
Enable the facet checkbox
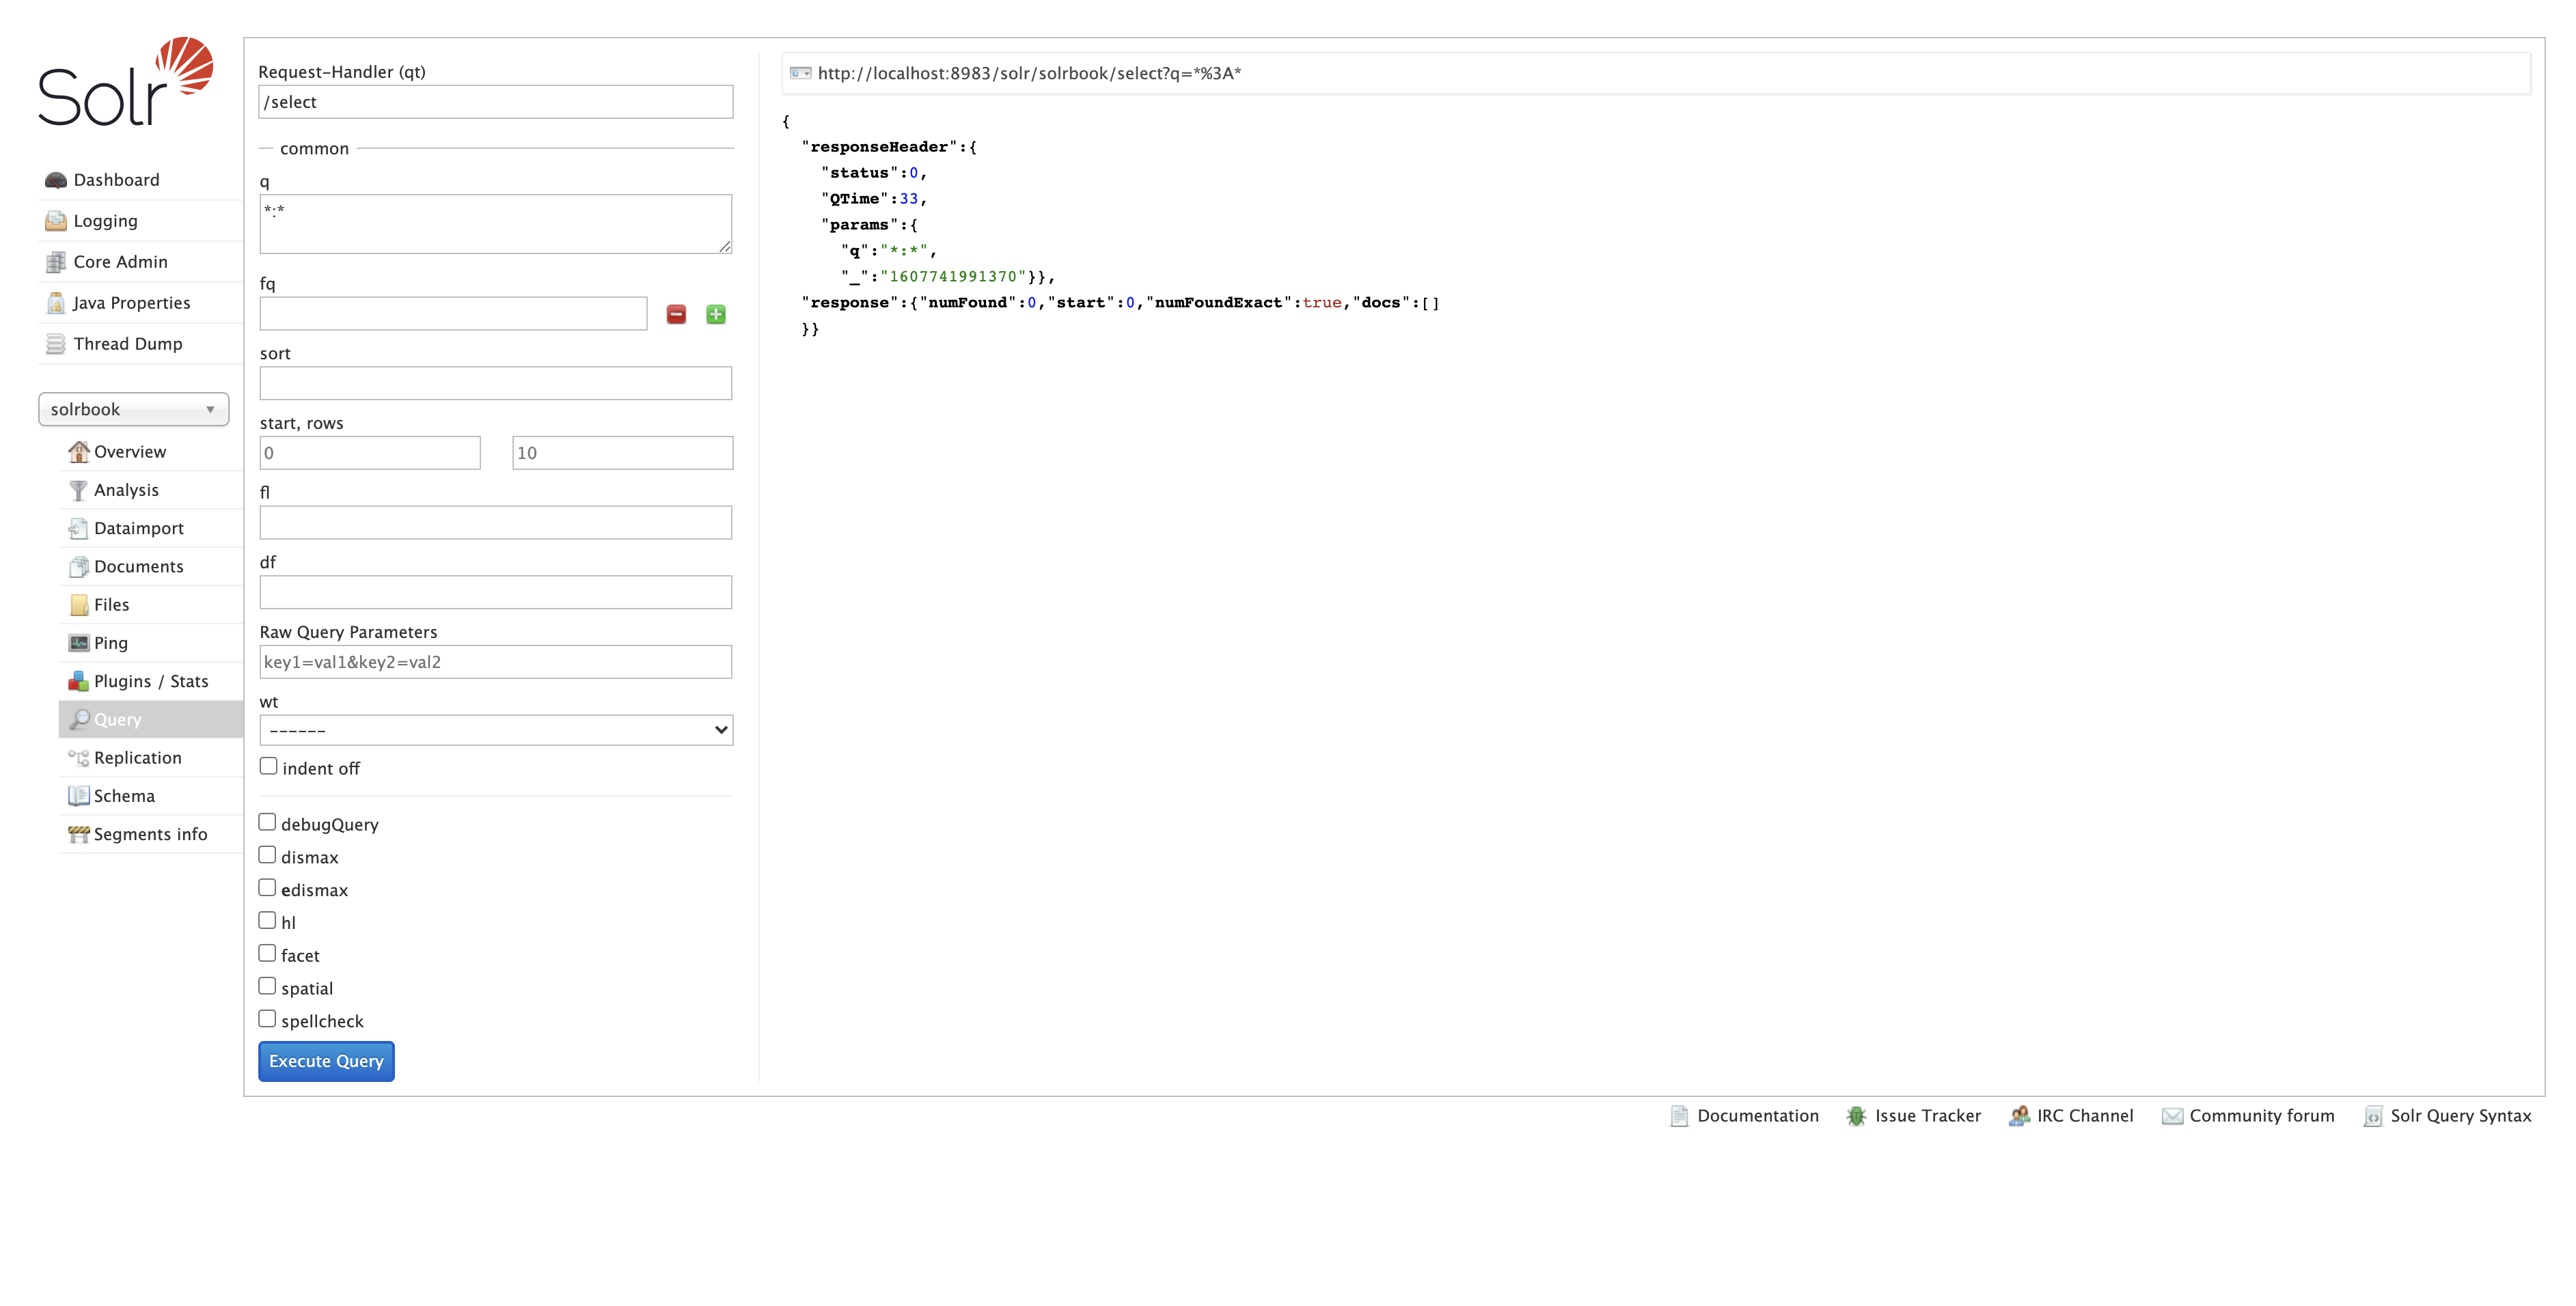[x=267, y=953]
